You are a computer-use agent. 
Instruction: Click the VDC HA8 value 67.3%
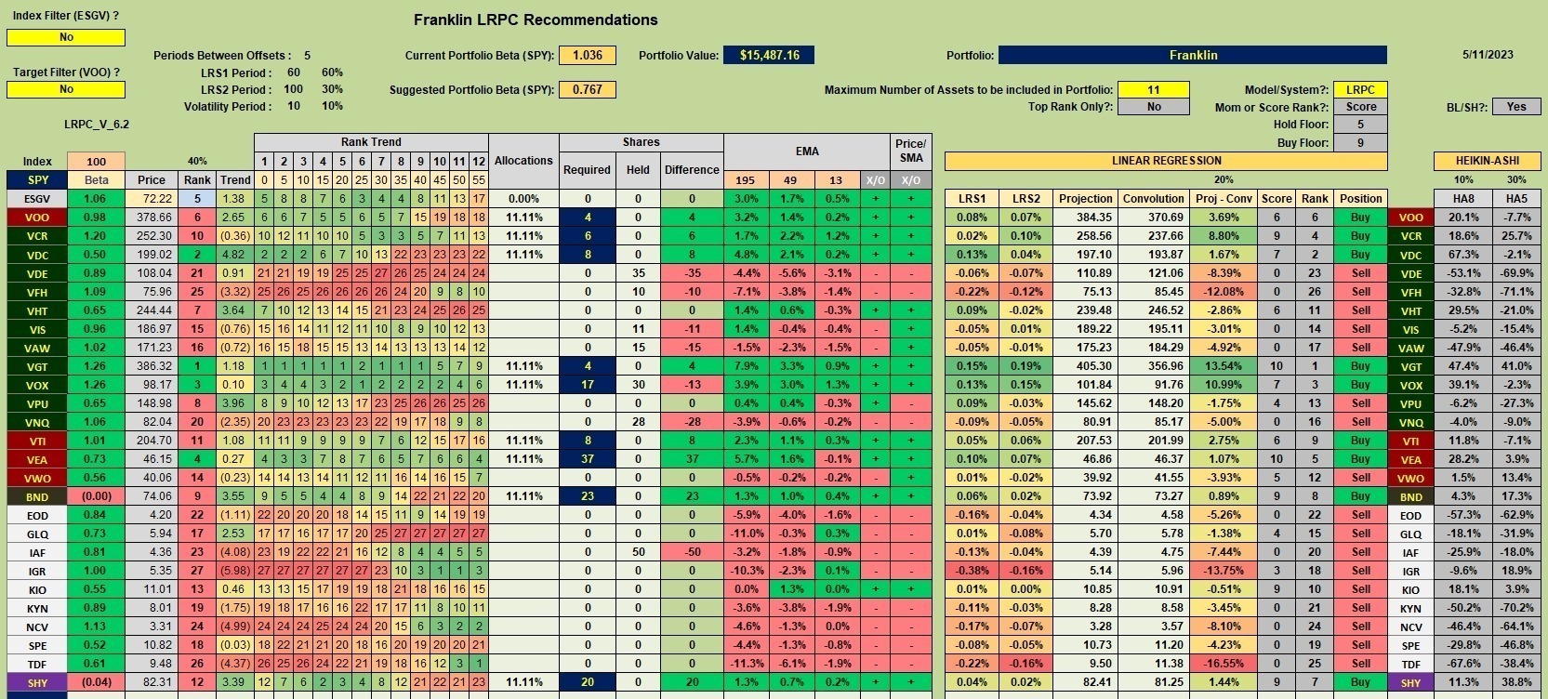pyautogui.click(x=1463, y=255)
